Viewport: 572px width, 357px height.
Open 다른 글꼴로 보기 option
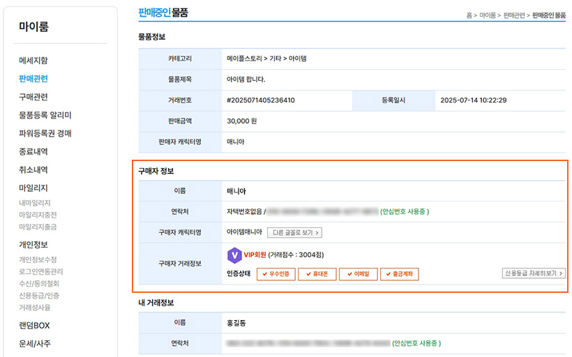click(x=294, y=232)
